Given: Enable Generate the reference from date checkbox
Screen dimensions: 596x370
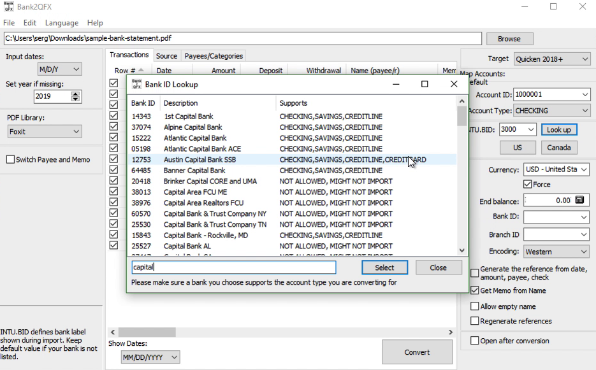Looking at the screenshot, I should click(475, 273).
